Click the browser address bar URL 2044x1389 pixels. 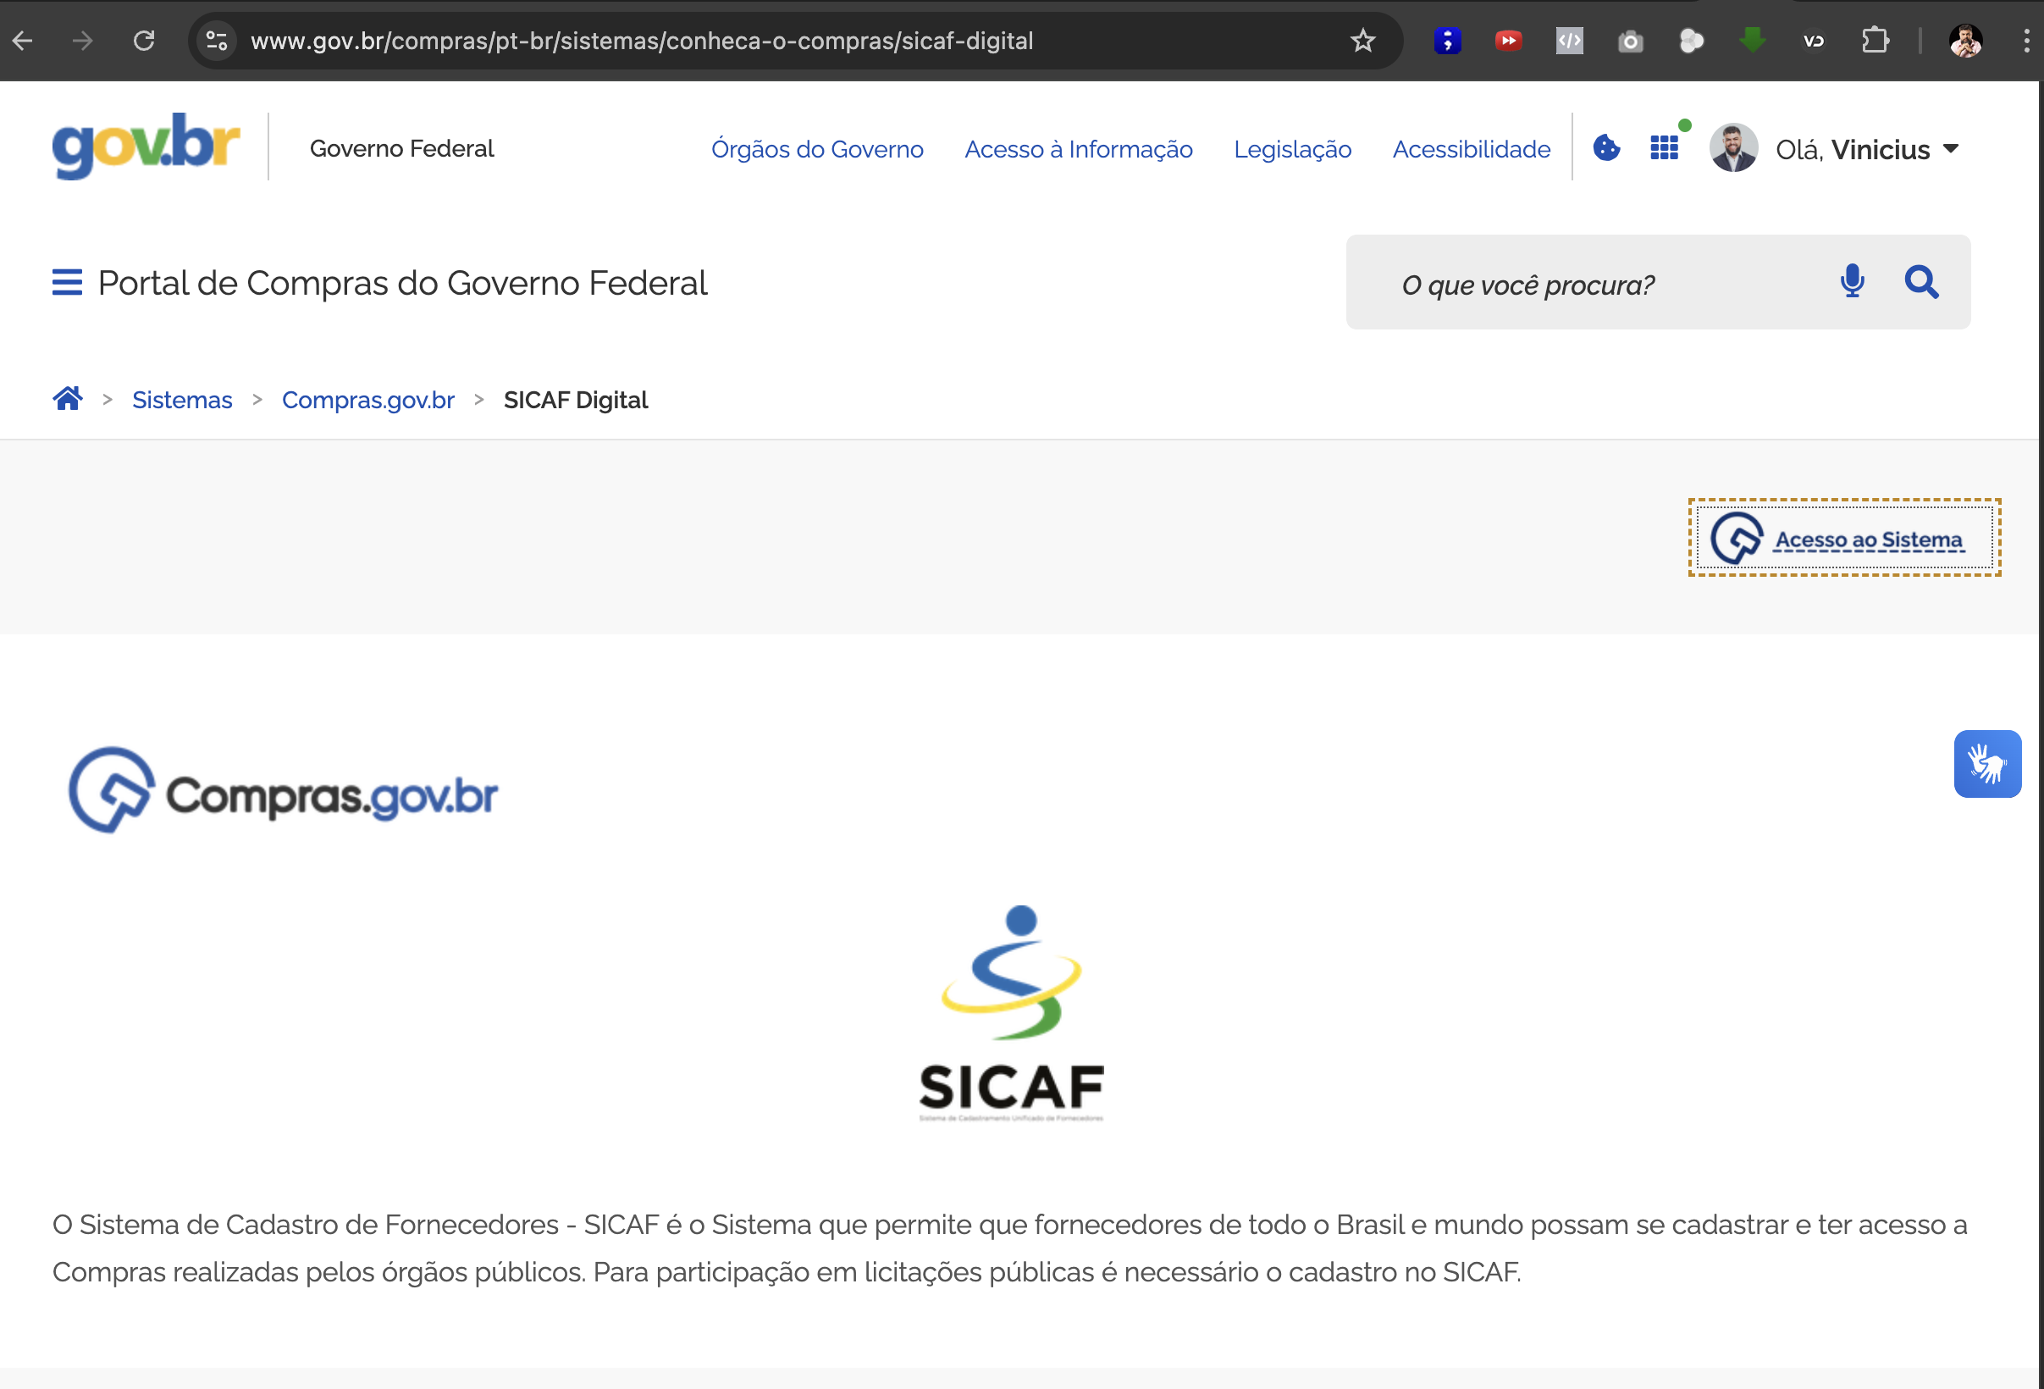(641, 41)
